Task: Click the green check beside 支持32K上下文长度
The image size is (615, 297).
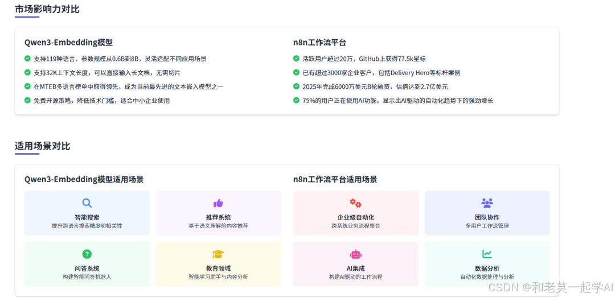Action: coord(27,72)
